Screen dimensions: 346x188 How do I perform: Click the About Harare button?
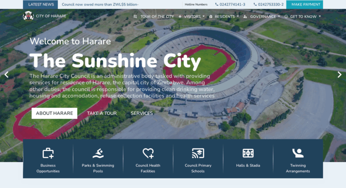coord(54,113)
